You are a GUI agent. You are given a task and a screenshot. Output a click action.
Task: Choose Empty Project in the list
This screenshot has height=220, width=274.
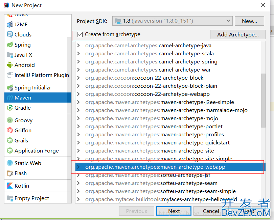coord(38,198)
